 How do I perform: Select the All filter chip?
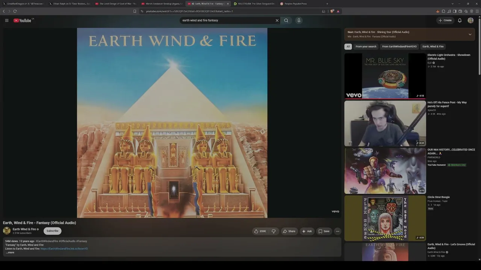[x=348, y=46]
